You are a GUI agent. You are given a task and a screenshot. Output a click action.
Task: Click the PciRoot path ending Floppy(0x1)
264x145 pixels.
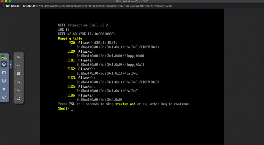(110, 65)
